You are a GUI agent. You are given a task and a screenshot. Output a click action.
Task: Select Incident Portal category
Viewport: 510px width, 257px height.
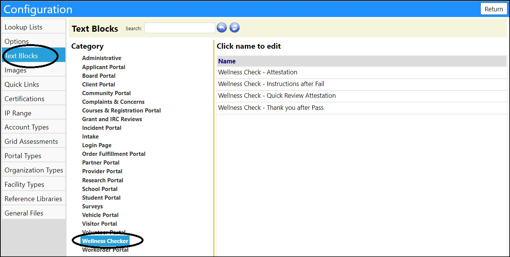[x=102, y=128]
